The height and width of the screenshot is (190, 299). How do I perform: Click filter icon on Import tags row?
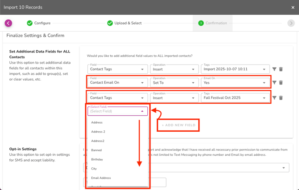274,69
